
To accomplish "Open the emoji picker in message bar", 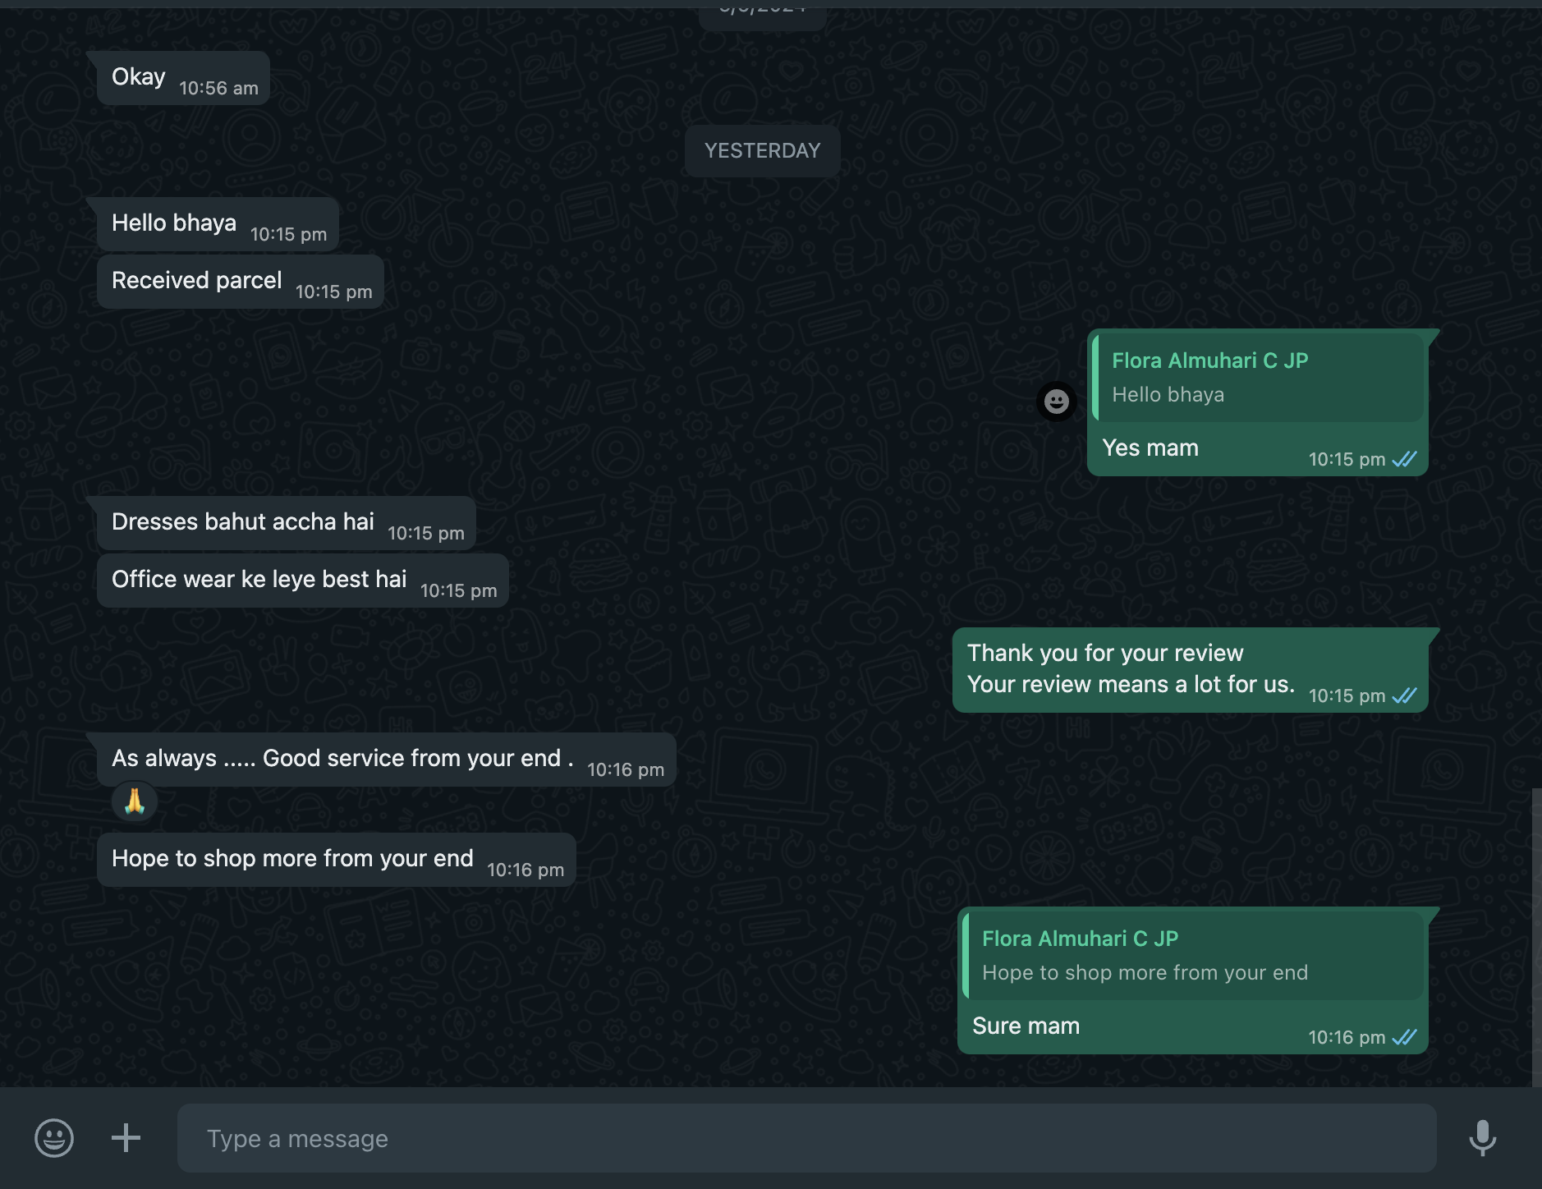I will [x=54, y=1138].
